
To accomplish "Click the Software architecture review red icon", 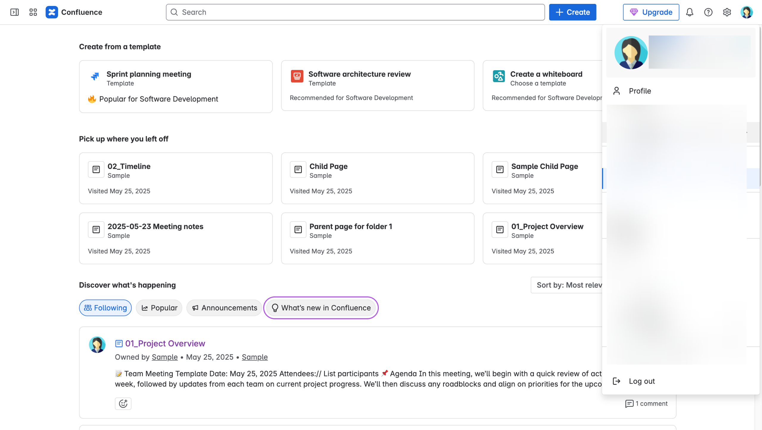I will 297,76.
